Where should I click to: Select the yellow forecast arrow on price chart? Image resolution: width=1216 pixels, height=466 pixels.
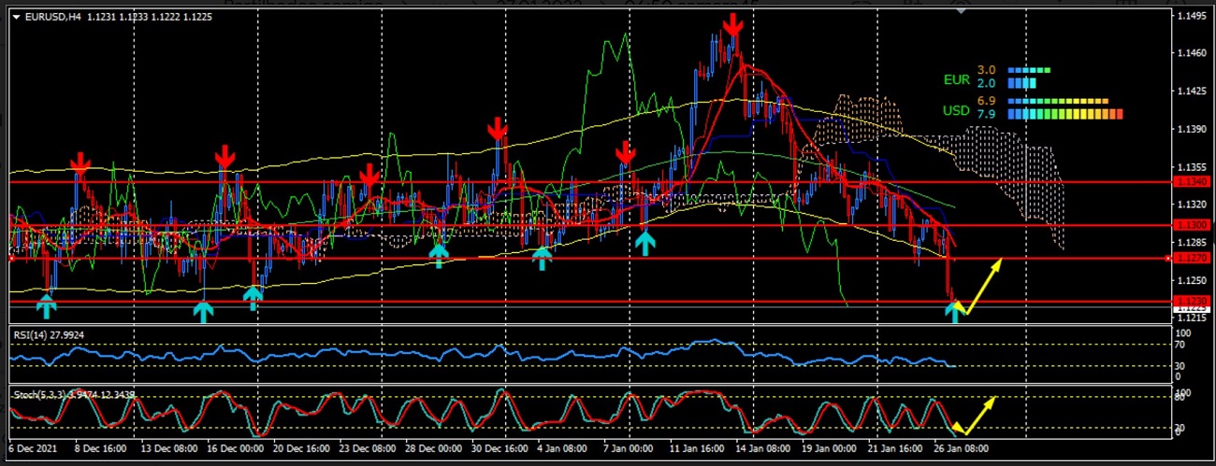pyautogui.click(x=979, y=285)
